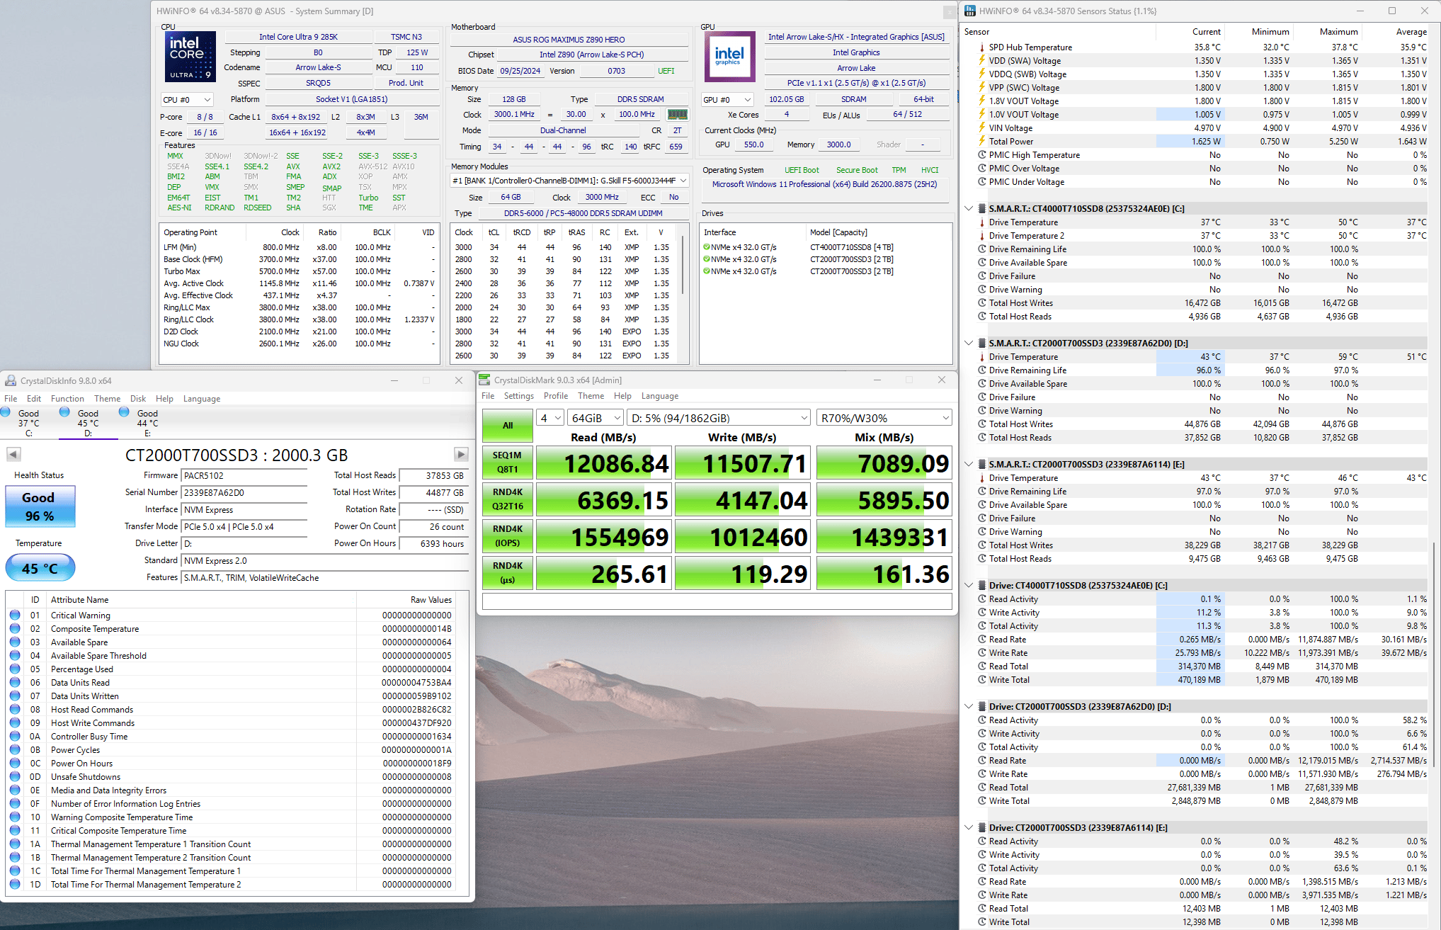
Task: Select the C: drive Good status icon
Action: pyautogui.click(x=5, y=412)
